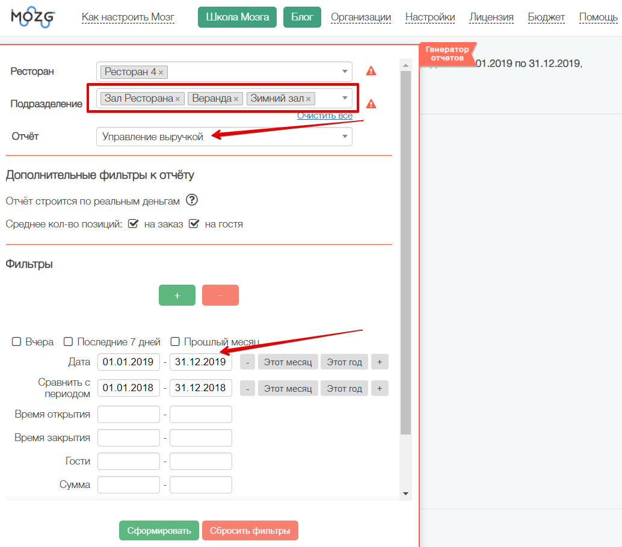
Task: Open the Ресторан dropdown arrow
Action: [x=345, y=72]
